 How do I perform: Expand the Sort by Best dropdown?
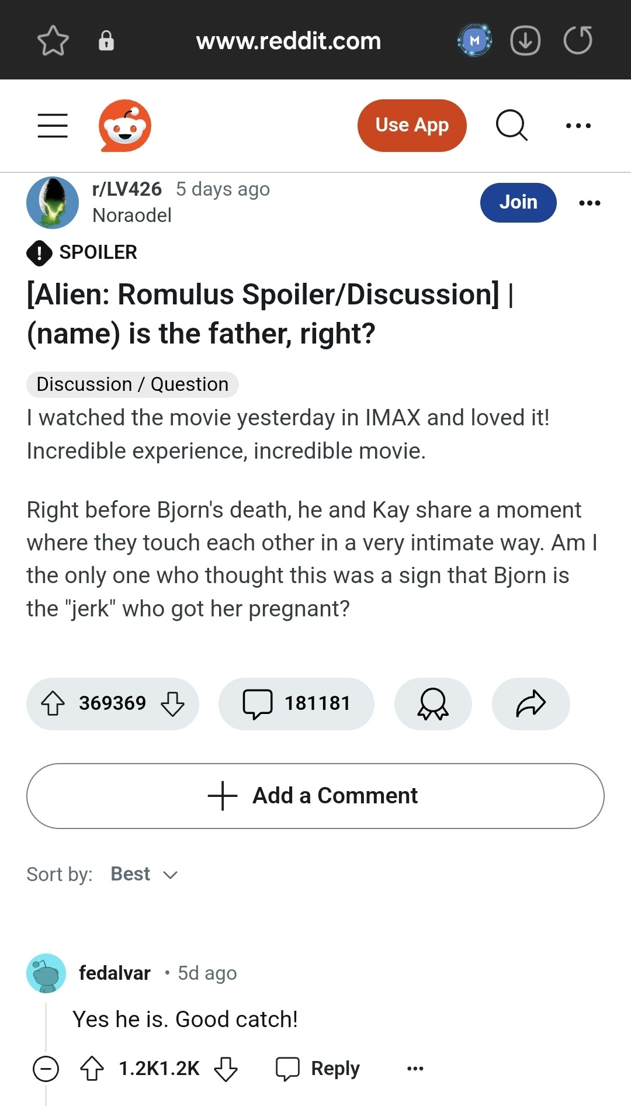point(144,874)
